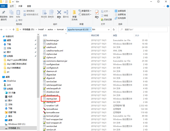Switch to the View ribbon tab

pyautogui.click(x=29, y=6)
